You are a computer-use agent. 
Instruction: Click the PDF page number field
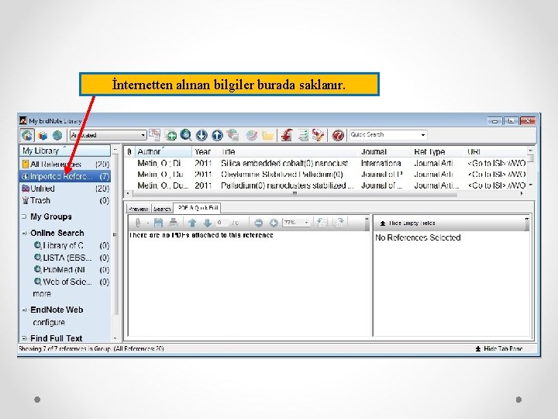(x=222, y=223)
